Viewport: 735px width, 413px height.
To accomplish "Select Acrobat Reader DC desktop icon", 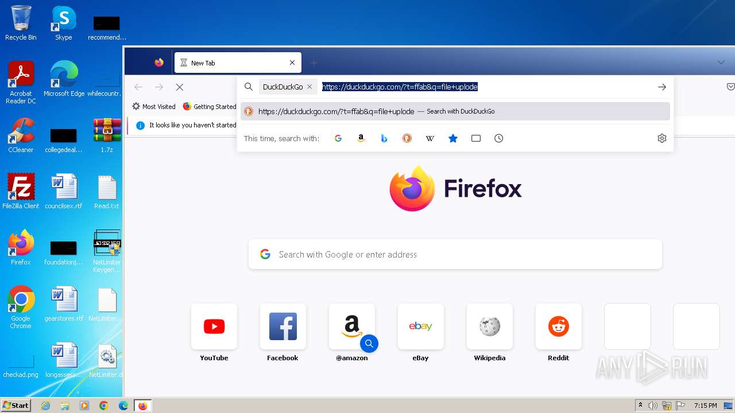I will pyautogui.click(x=21, y=82).
